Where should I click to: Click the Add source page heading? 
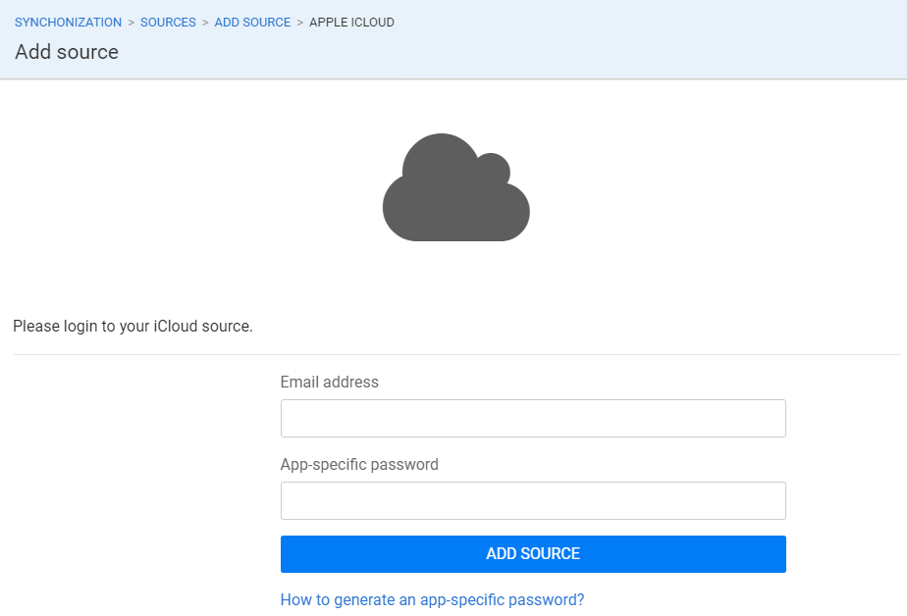(x=67, y=52)
